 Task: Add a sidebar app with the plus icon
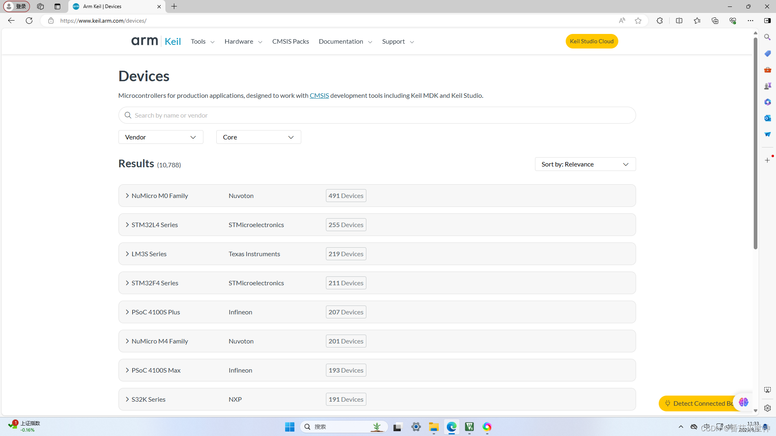768,160
